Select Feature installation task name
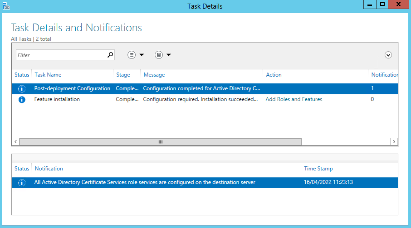This screenshot has height=228, width=411. [x=57, y=99]
